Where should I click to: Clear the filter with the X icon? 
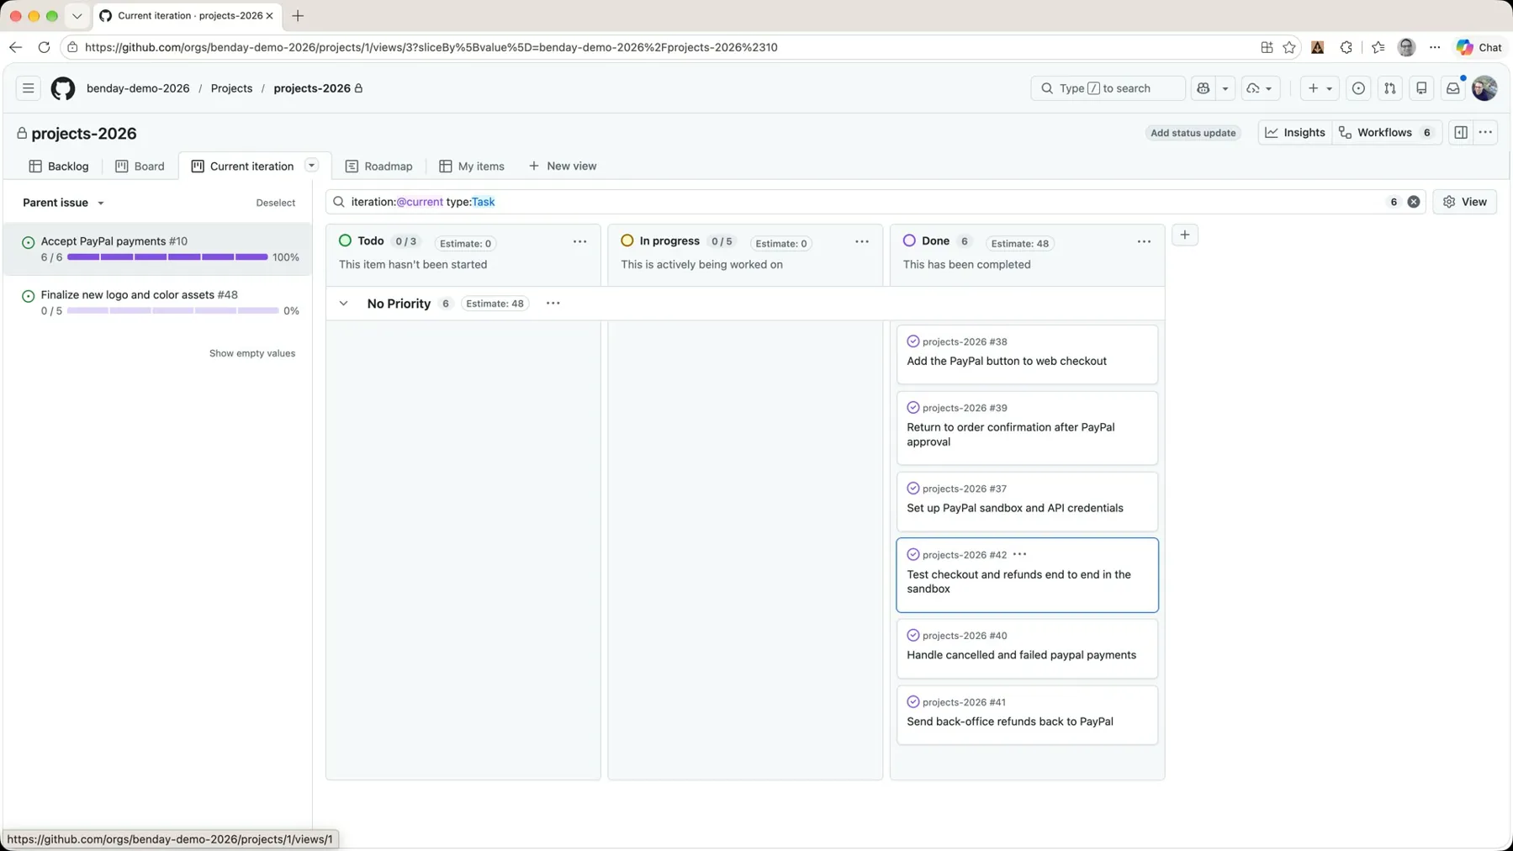(x=1414, y=202)
